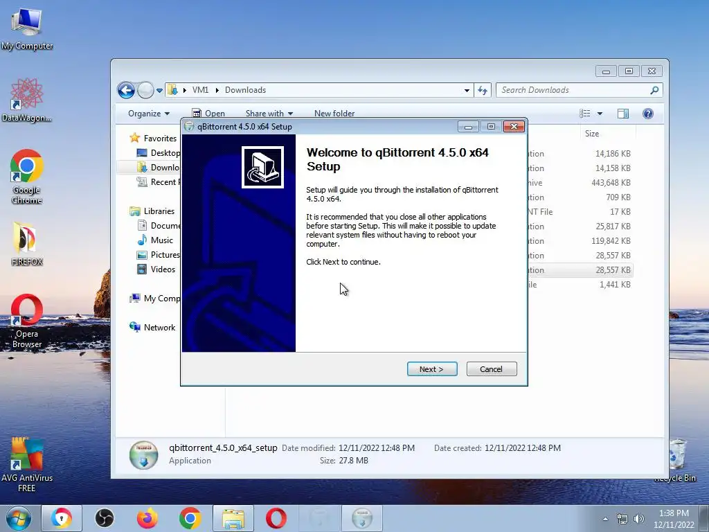709x532 pixels.
Task: Go forward in Explorer window
Action: pyautogui.click(x=145, y=91)
